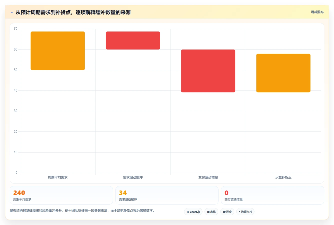Click the footer description starting 瀑布结构把基础需求
334x225 pixels.
click(x=82, y=211)
